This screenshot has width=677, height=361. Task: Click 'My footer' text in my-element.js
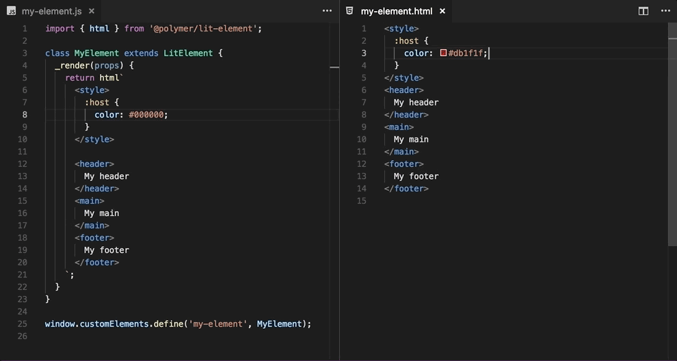coord(107,250)
